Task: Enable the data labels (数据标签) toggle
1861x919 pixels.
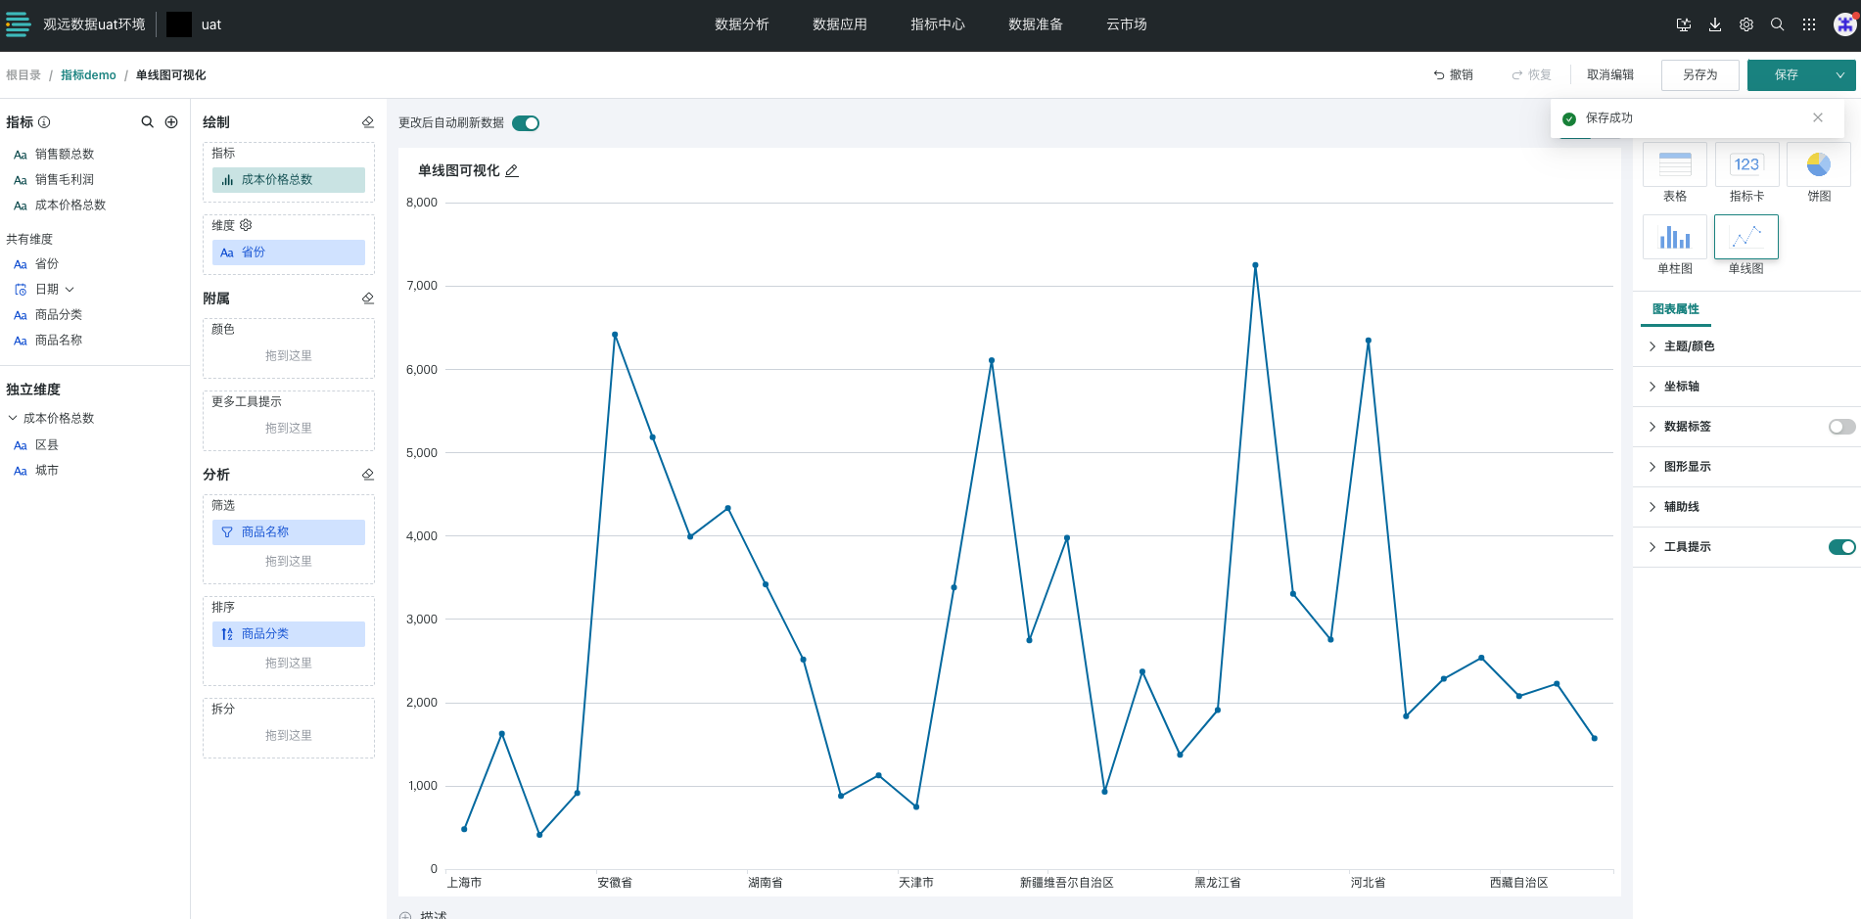Action: pyautogui.click(x=1841, y=427)
